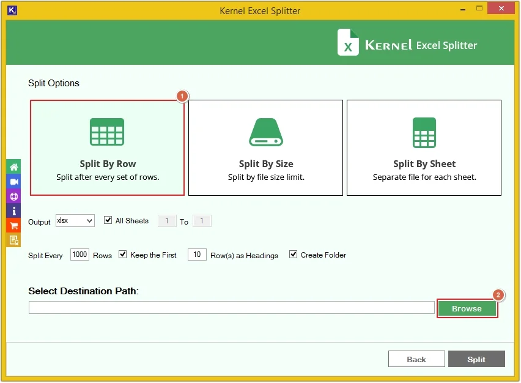Image resolution: width=521 pixels, height=383 pixels.
Task: Toggle the Create Folder checkbox
Action: [x=293, y=255]
